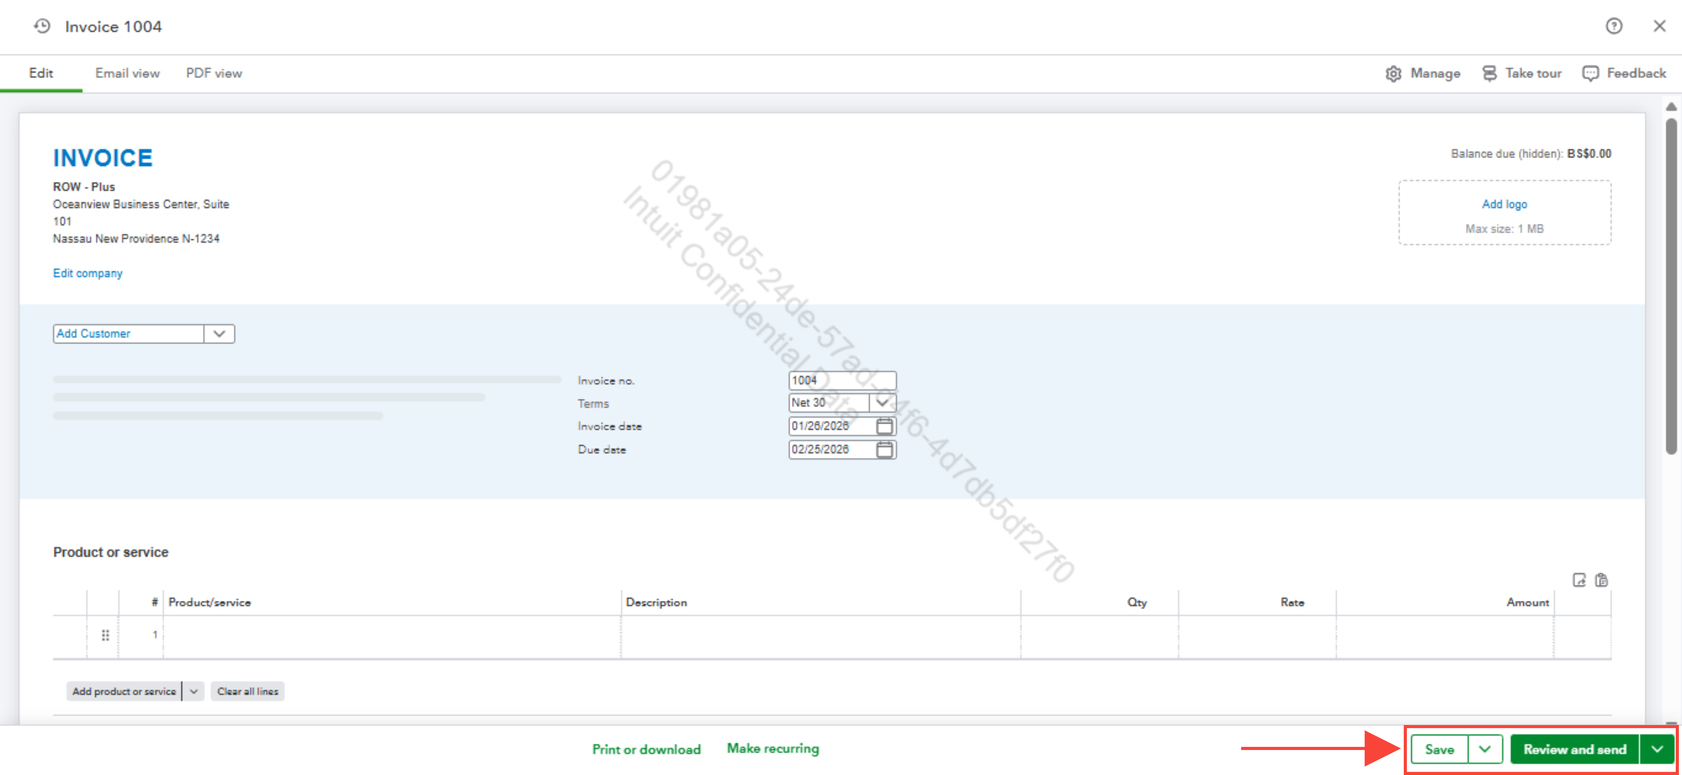Image resolution: width=1682 pixels, height=775 pixels.
Task: Switch to the PDF view tab
Action: tap(213, 74)
